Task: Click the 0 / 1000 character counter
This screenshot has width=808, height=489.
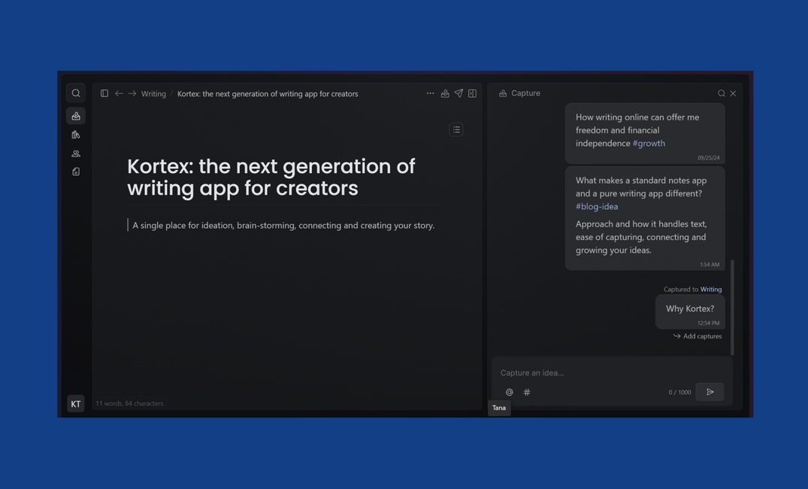Action: click(679, 393)
